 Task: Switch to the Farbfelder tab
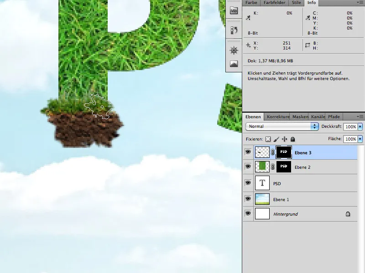[x=275, y=3]
